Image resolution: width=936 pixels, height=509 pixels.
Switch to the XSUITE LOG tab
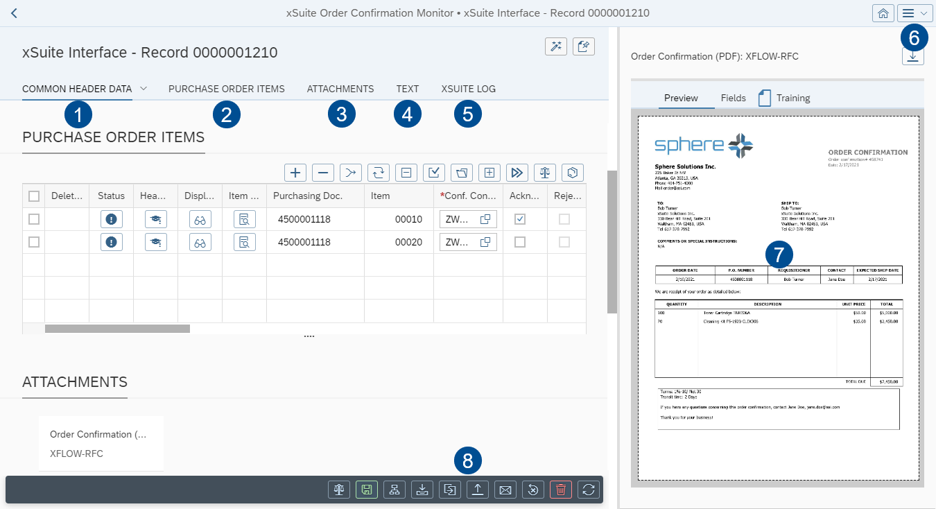468,89
